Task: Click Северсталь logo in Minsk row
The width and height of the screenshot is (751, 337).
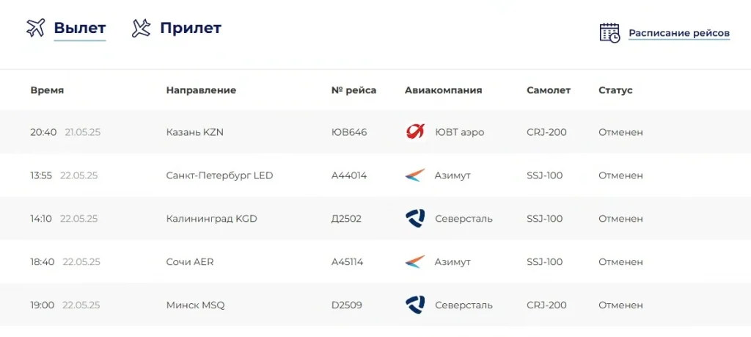Action: click(415, 305)
